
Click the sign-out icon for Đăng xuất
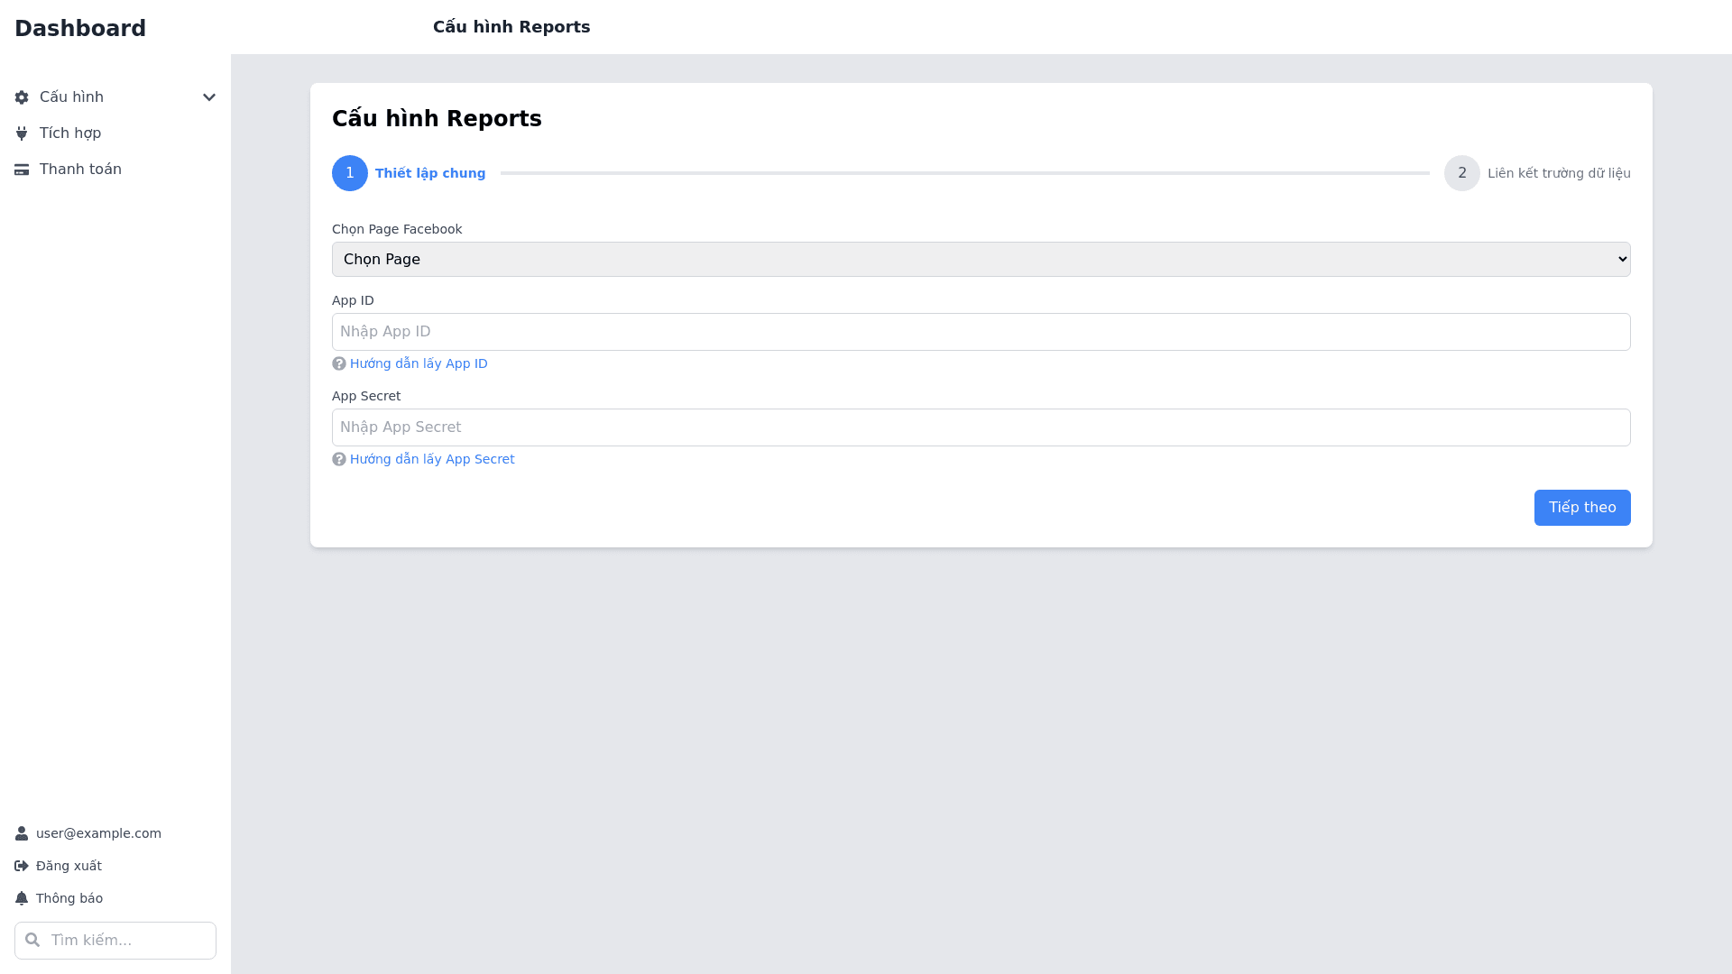pos(22,866)
